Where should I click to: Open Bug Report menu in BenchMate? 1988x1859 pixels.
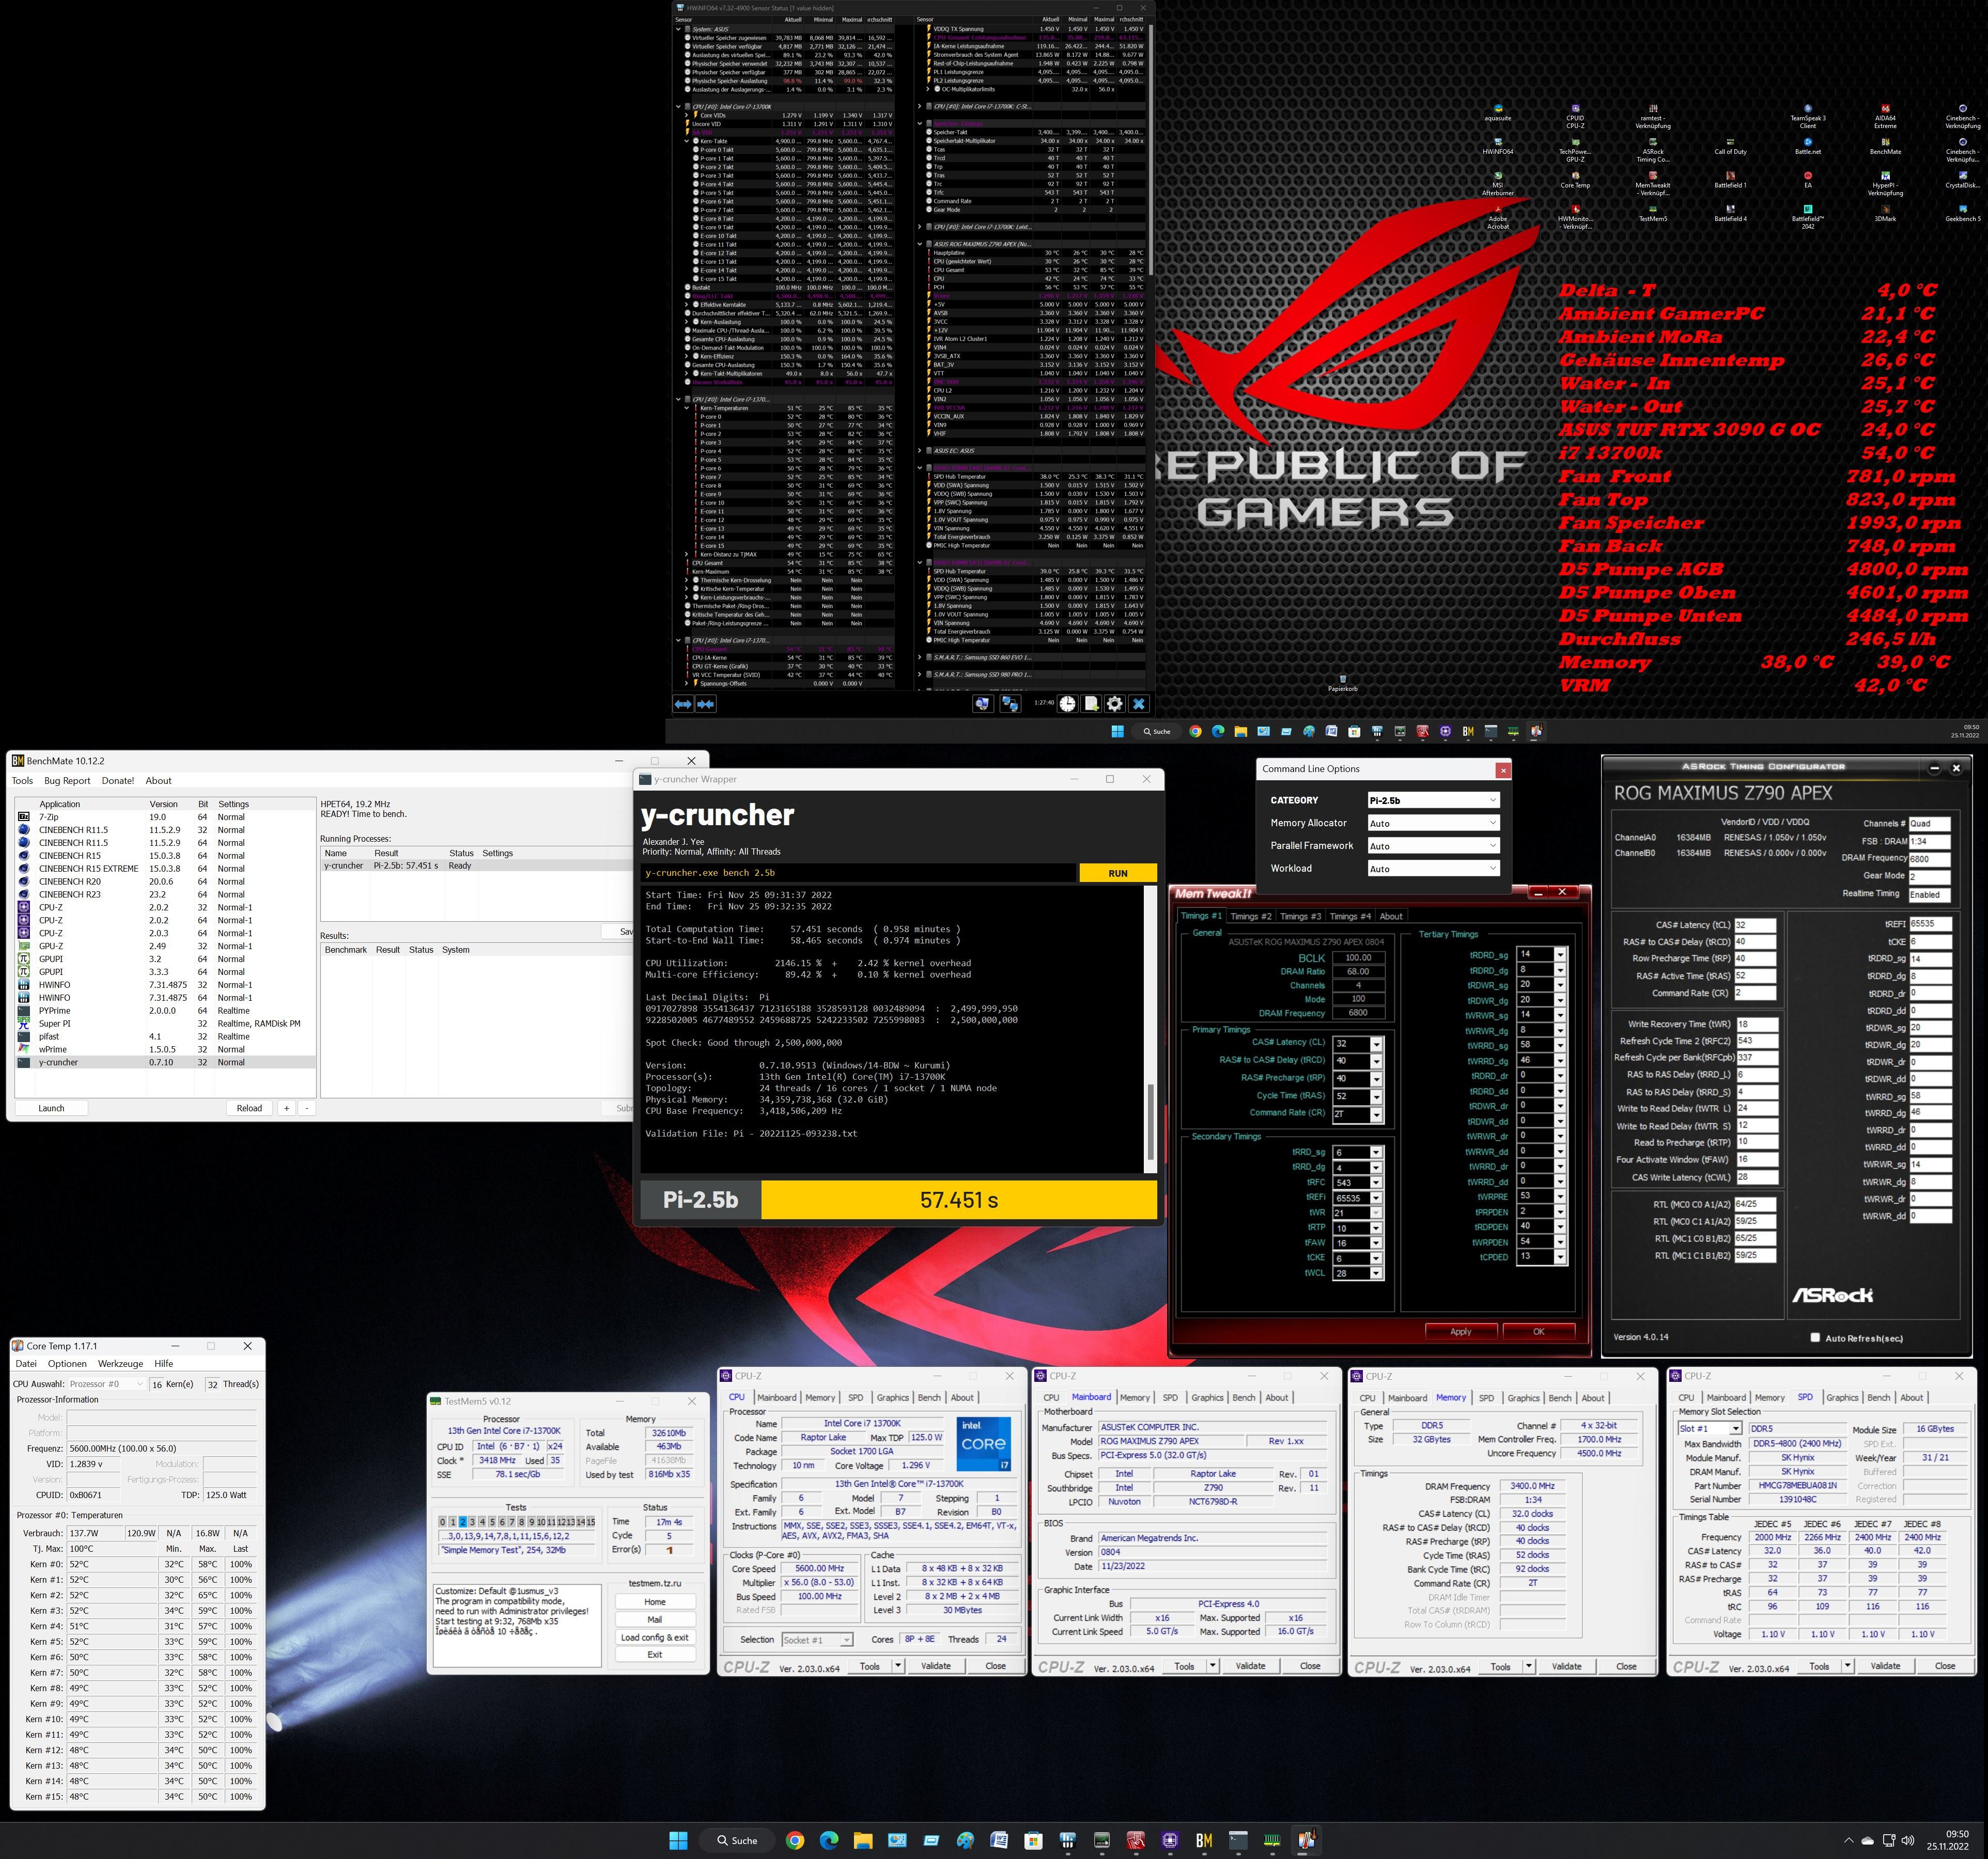[x=67, y=781]
